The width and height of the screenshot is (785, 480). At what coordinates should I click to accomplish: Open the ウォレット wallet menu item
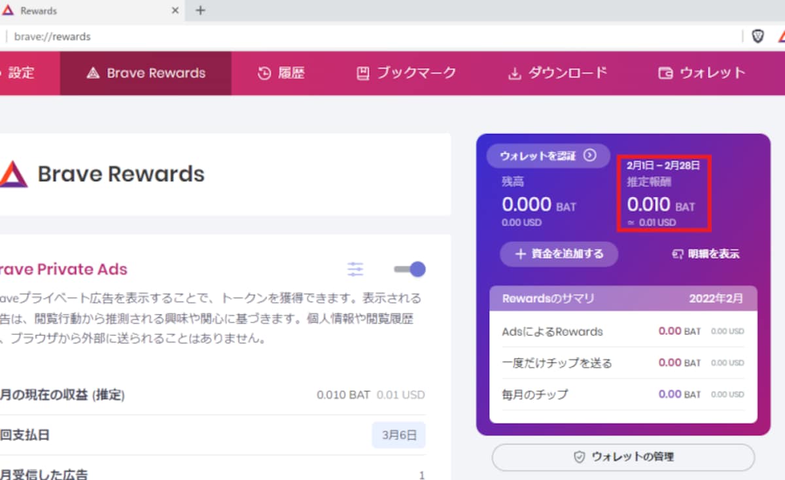coord(702,73)
